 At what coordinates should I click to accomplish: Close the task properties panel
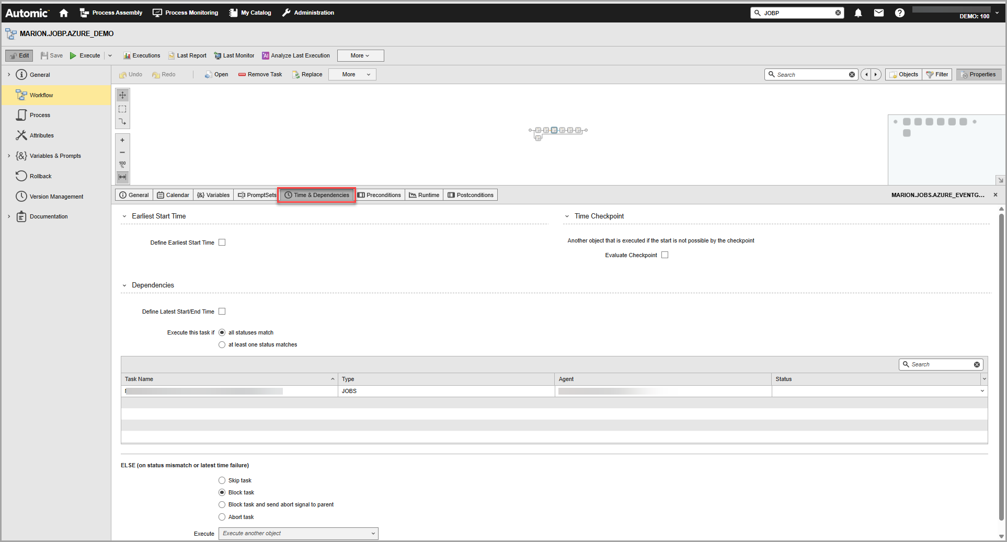click(x=995, y=195)
